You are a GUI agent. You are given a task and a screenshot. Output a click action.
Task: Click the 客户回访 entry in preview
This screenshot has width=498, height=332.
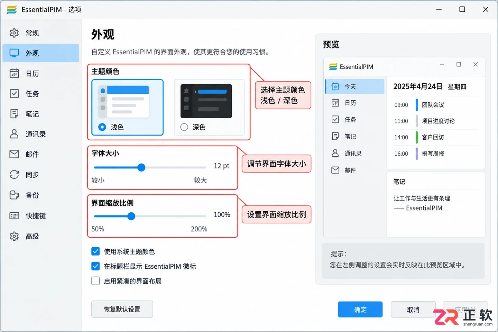pyautogui.click(x=433, y=137)
